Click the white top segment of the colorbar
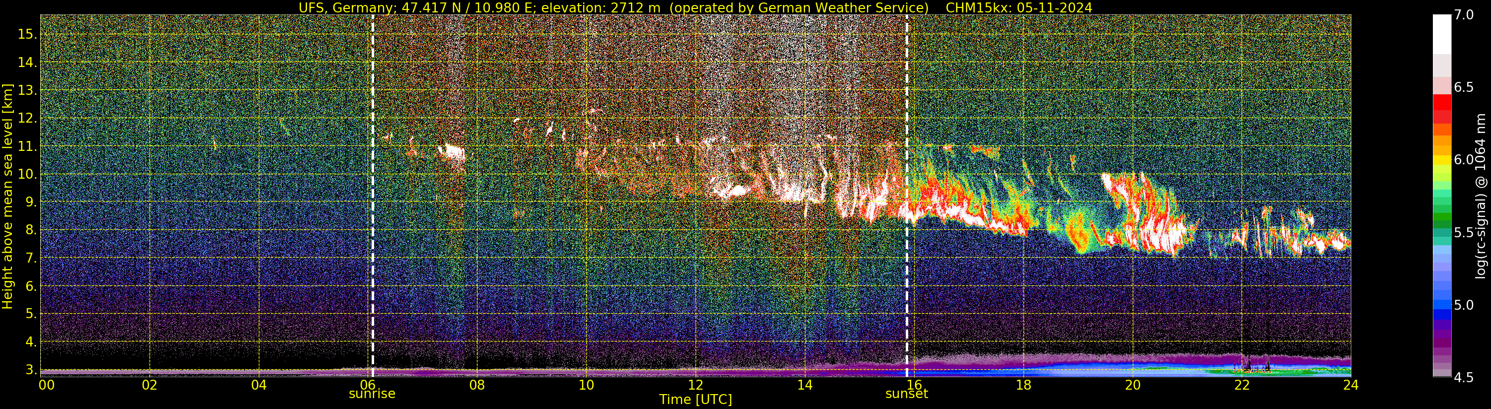This screenshot has width=1491, height=409. click(x=1442, y=34)
